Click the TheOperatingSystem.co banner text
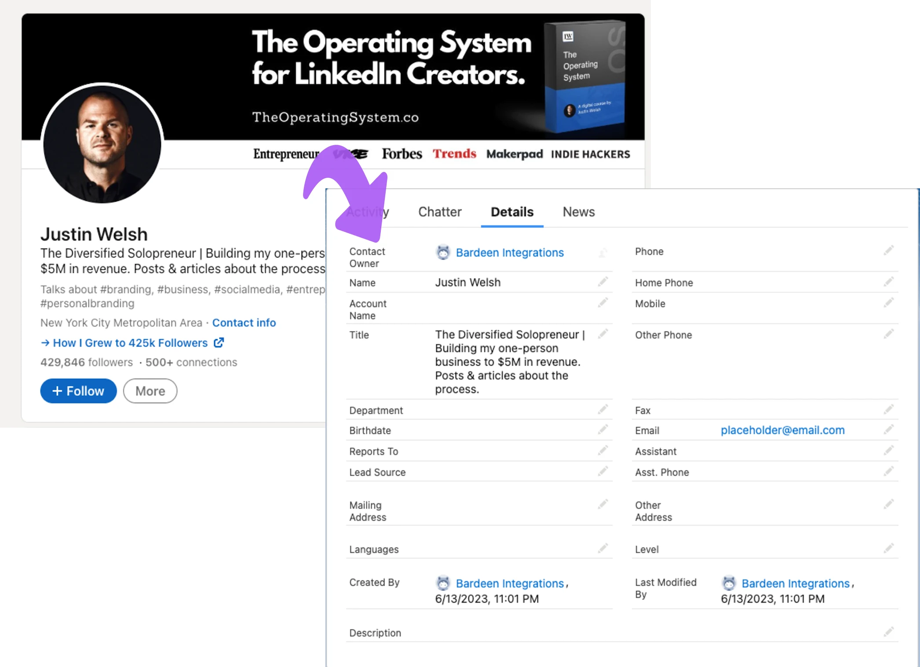Image resolution: width=920 pixels, height=667 pixels. (x=335, y=117)
